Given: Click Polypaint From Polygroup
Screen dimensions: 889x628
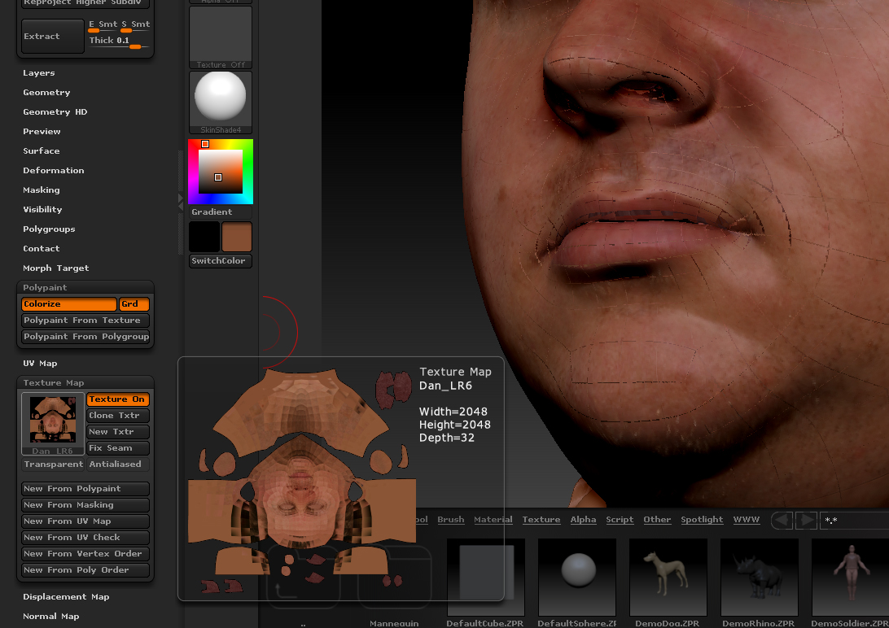Looking at the screenshot, I should click(85, 336).
